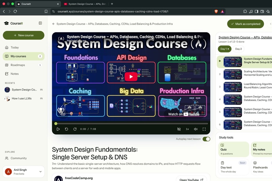
Task: Click the red YouTube play button overlay
Action: coord(131,76)
